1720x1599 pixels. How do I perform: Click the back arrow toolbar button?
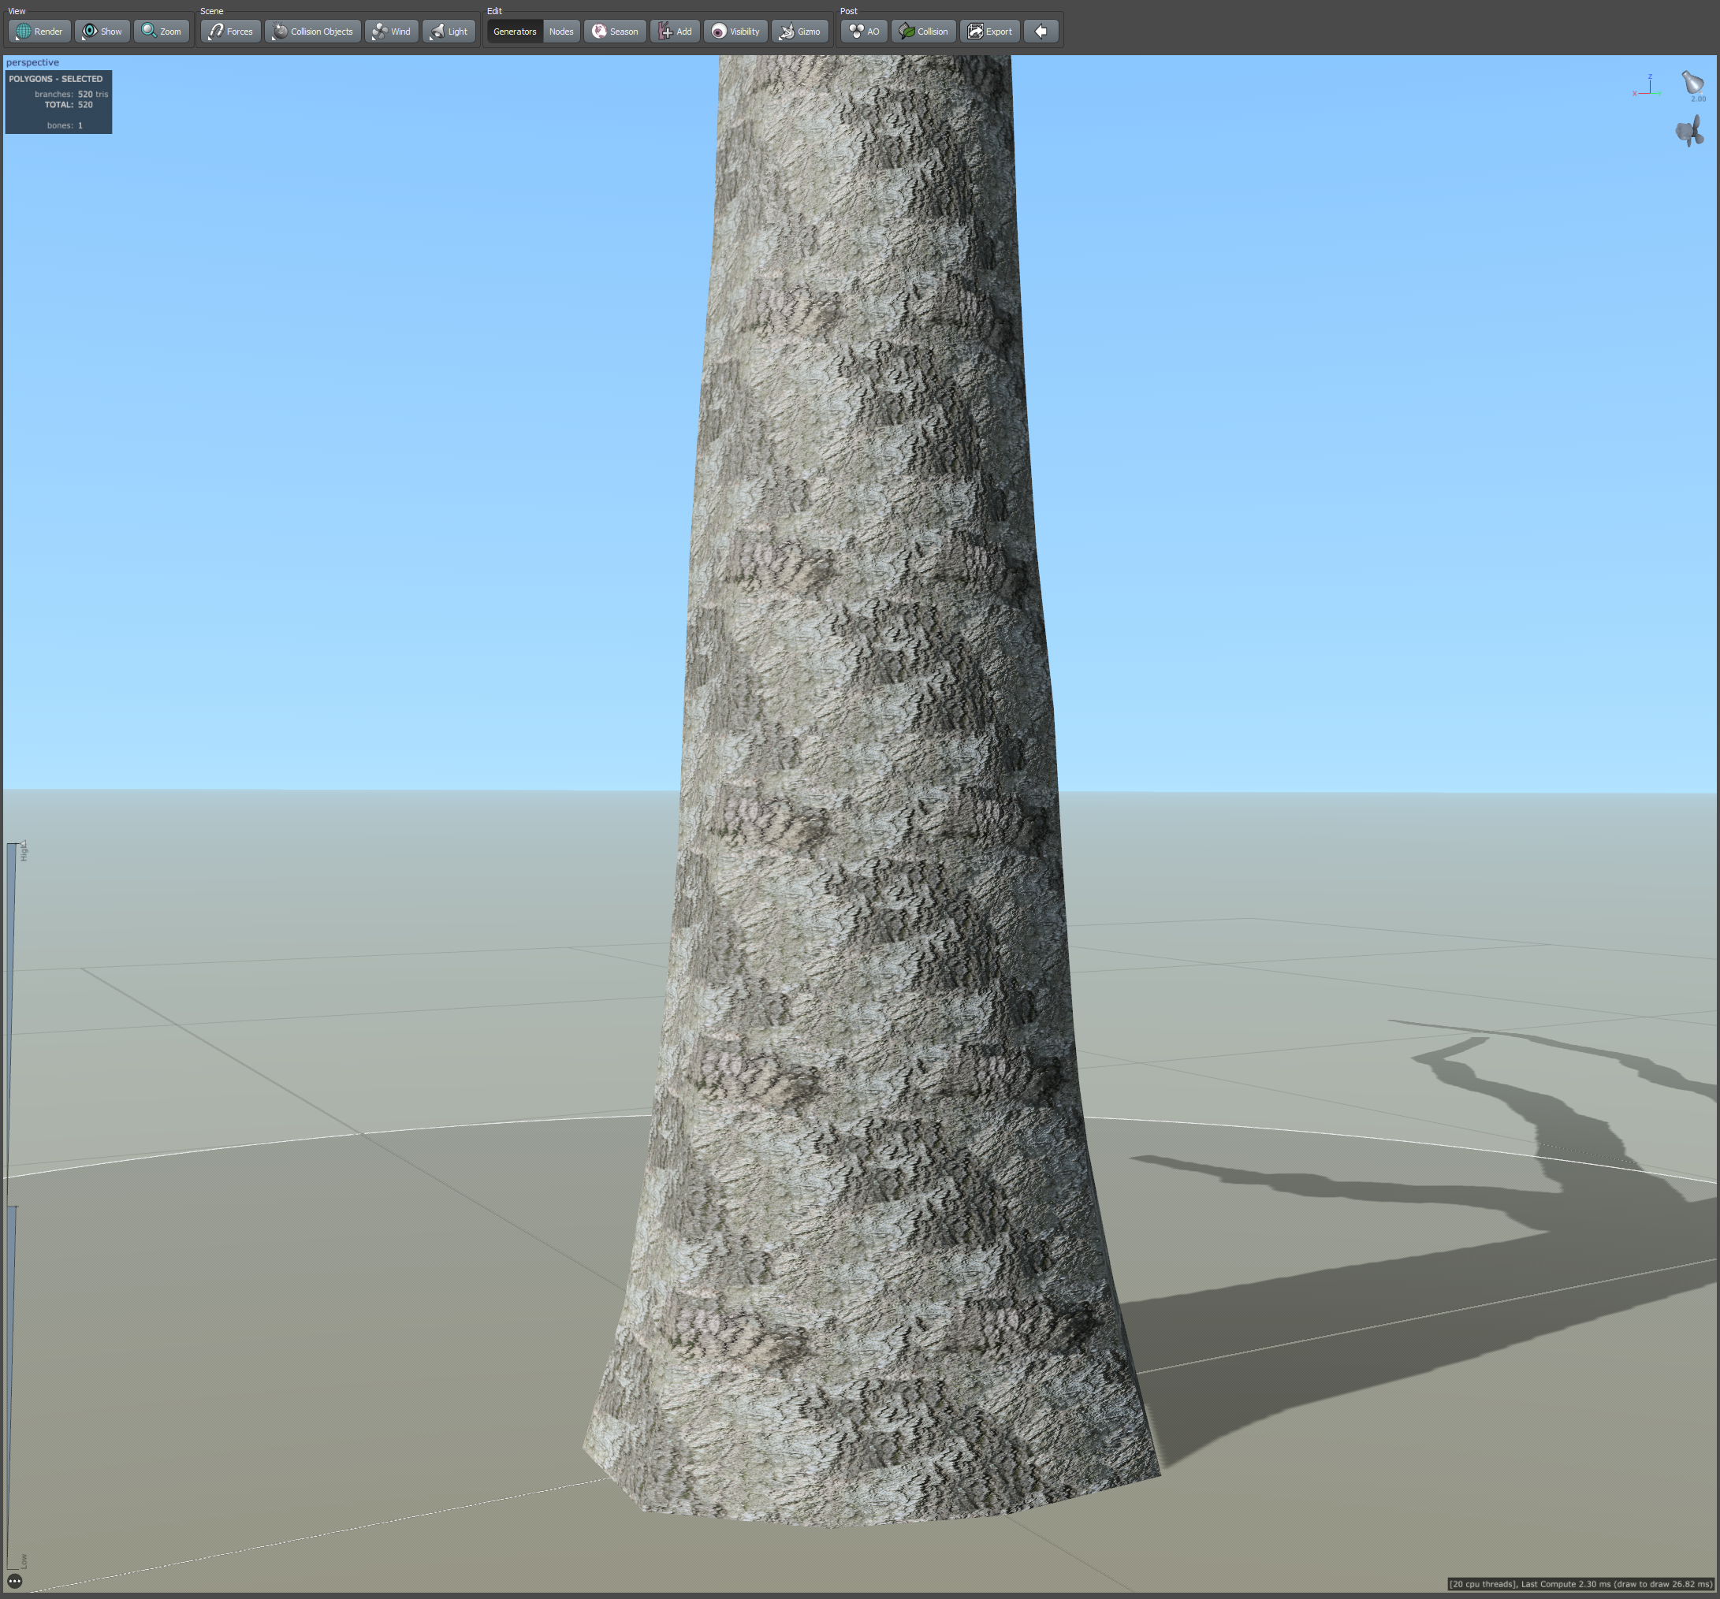(x=1041, y=32)
